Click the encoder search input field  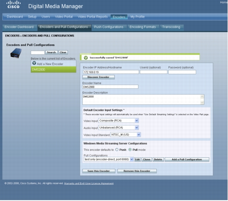38,52
